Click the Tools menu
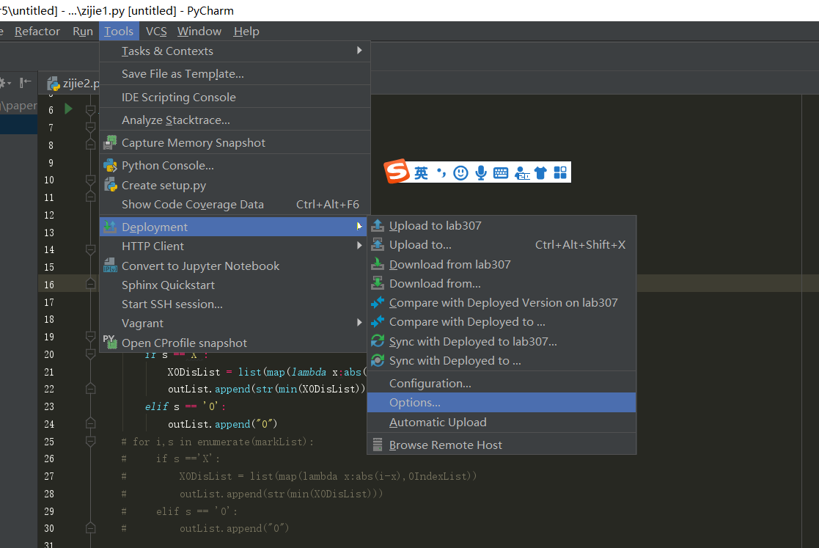819x548 pixels. pyautogui.click(x=119, y=32)
